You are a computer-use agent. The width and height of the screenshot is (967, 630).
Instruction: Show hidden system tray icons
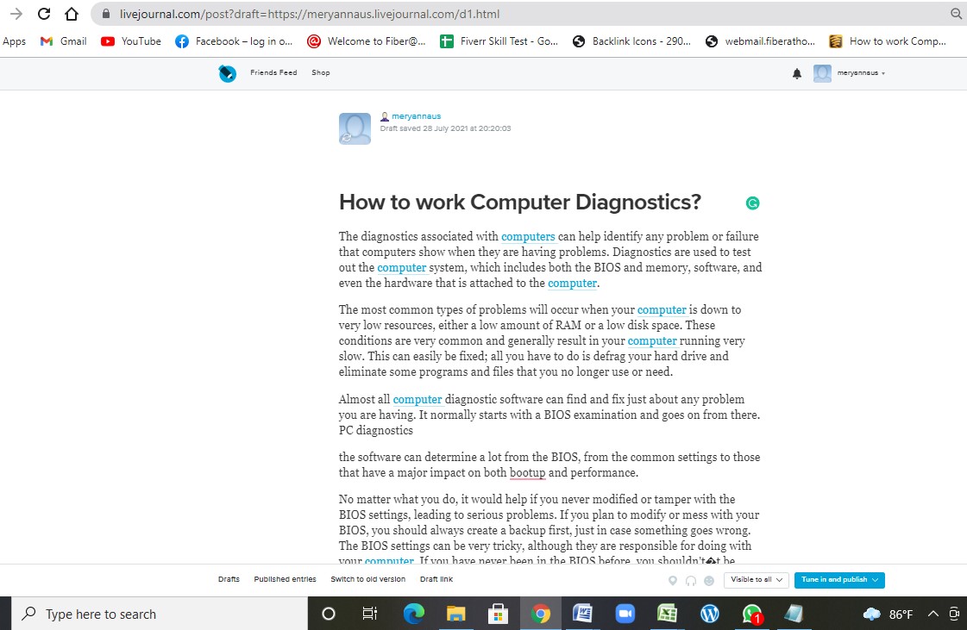tap(933, 614)
